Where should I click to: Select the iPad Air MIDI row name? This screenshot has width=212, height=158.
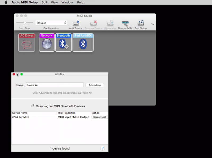(21, 117)
